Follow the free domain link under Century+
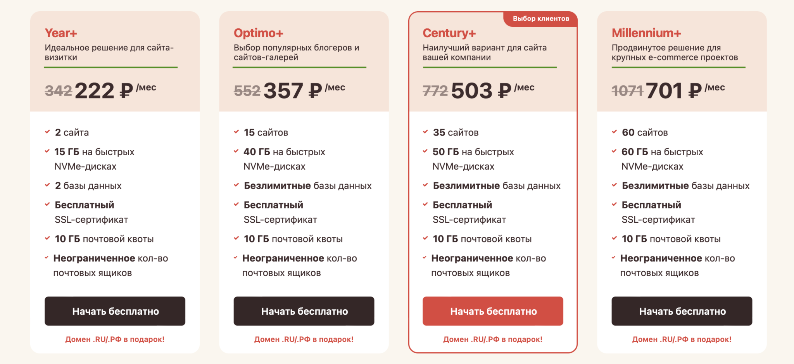 click(493, 339)
